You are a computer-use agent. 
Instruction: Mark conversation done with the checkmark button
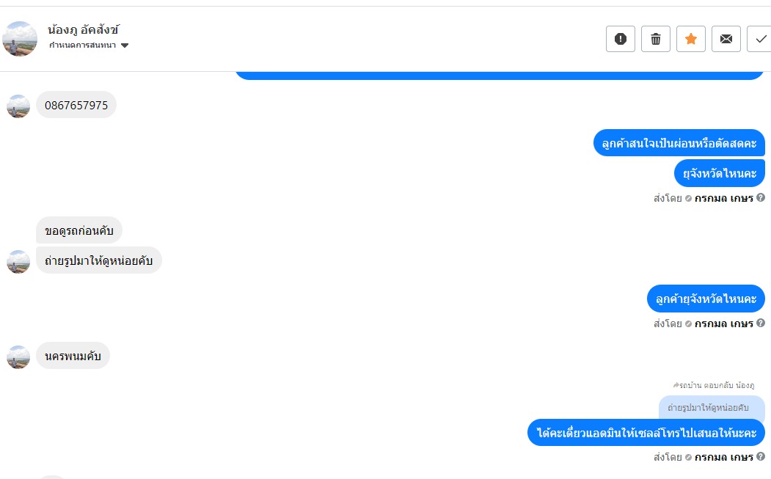click(x=760, y=39)
